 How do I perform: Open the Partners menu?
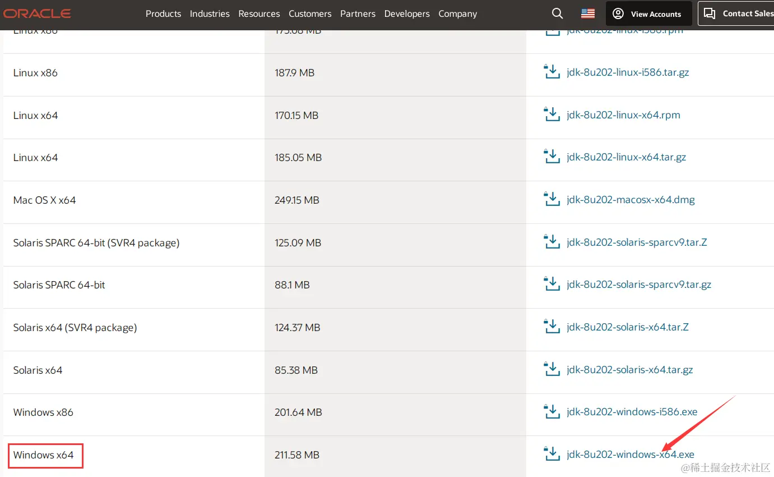pyautogui.click(x=358, y=13)
